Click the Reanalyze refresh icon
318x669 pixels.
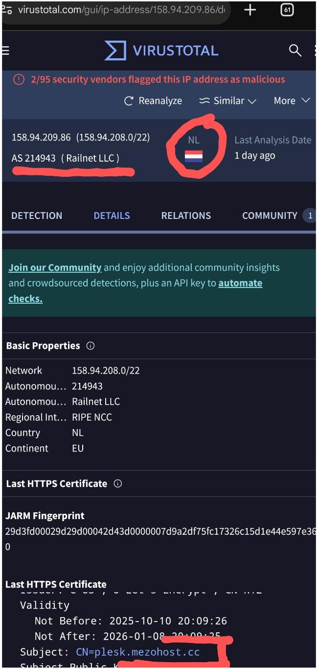129,101
